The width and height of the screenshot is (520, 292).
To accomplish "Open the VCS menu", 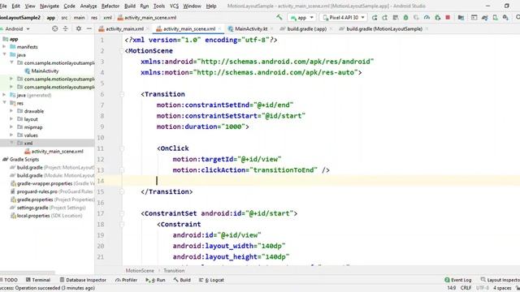I will (174, 6).
